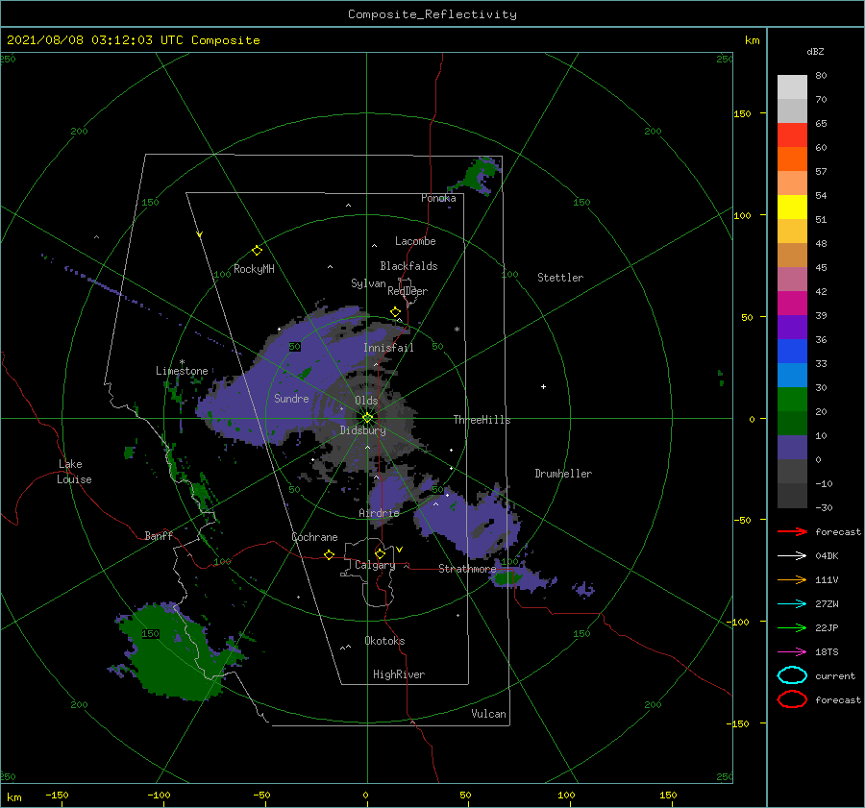Click the Okotoks city label
865x808 pixels.
pos(384,641)
